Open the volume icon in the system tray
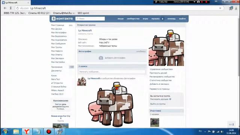 point(222,132)
